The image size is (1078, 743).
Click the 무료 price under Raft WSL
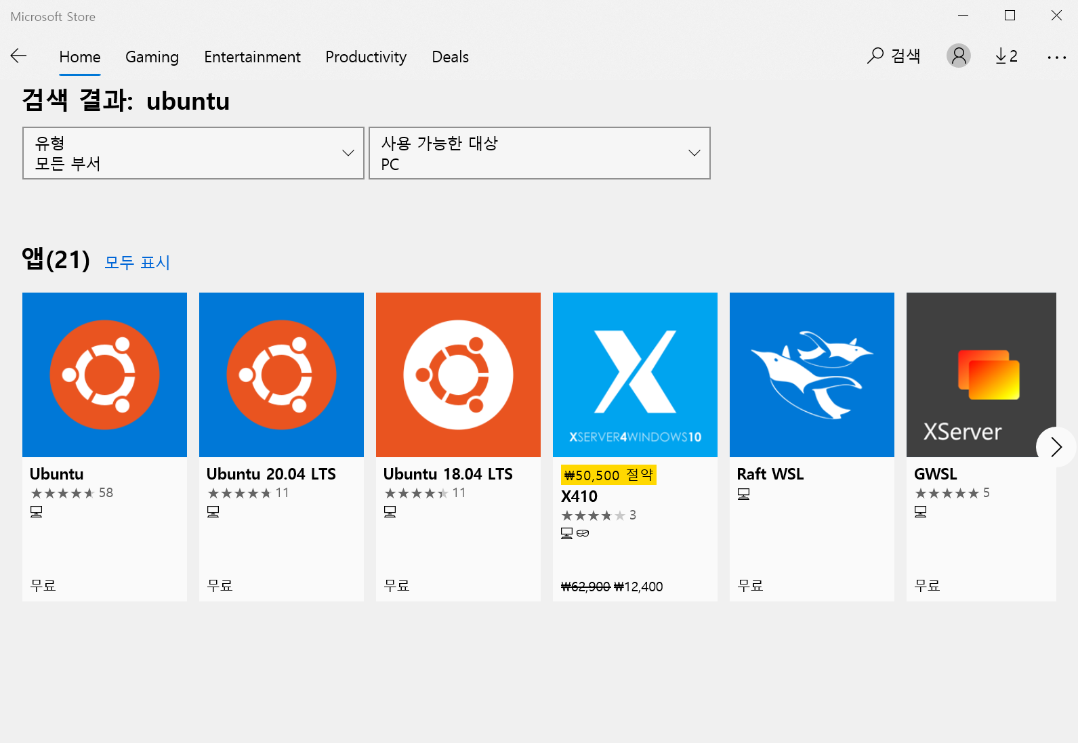coord(751,586)
